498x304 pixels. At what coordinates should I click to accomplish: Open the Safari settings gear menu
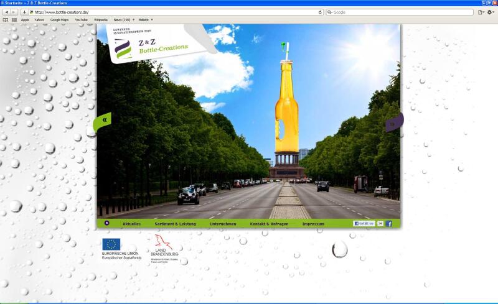coord(491,12)
